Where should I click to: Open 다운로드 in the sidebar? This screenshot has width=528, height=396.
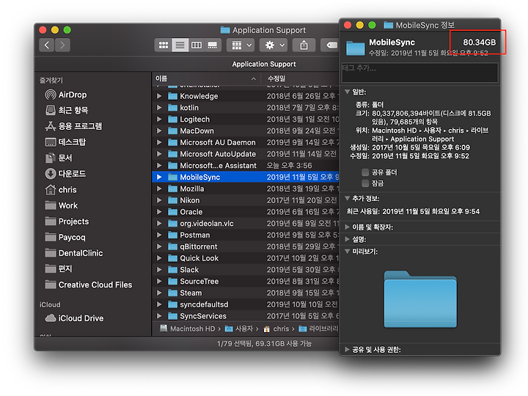[66, 174]
